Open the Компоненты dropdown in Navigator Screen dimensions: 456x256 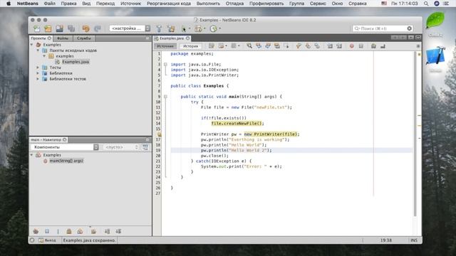coord(65,147)
